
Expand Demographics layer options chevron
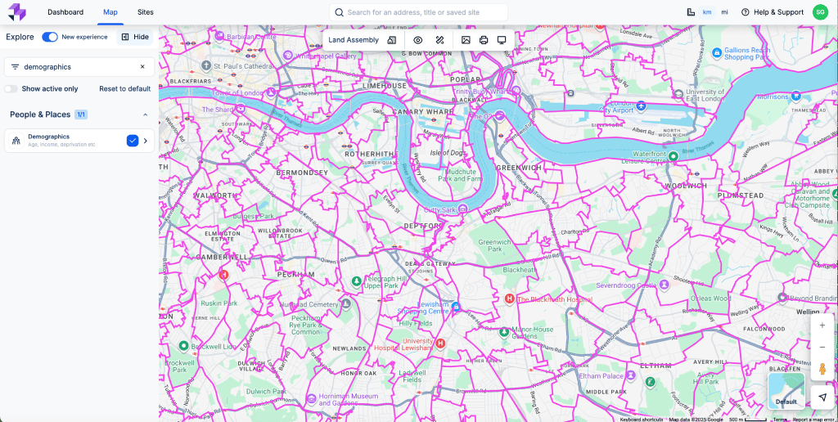click(146, 141)
